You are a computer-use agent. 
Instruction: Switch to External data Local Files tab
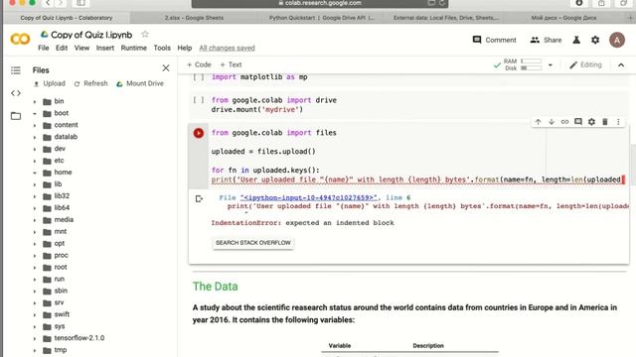[446, 18]
